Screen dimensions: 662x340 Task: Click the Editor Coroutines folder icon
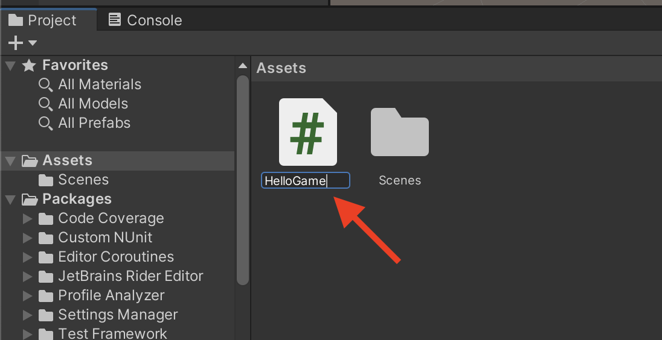(x=46, y=257)
